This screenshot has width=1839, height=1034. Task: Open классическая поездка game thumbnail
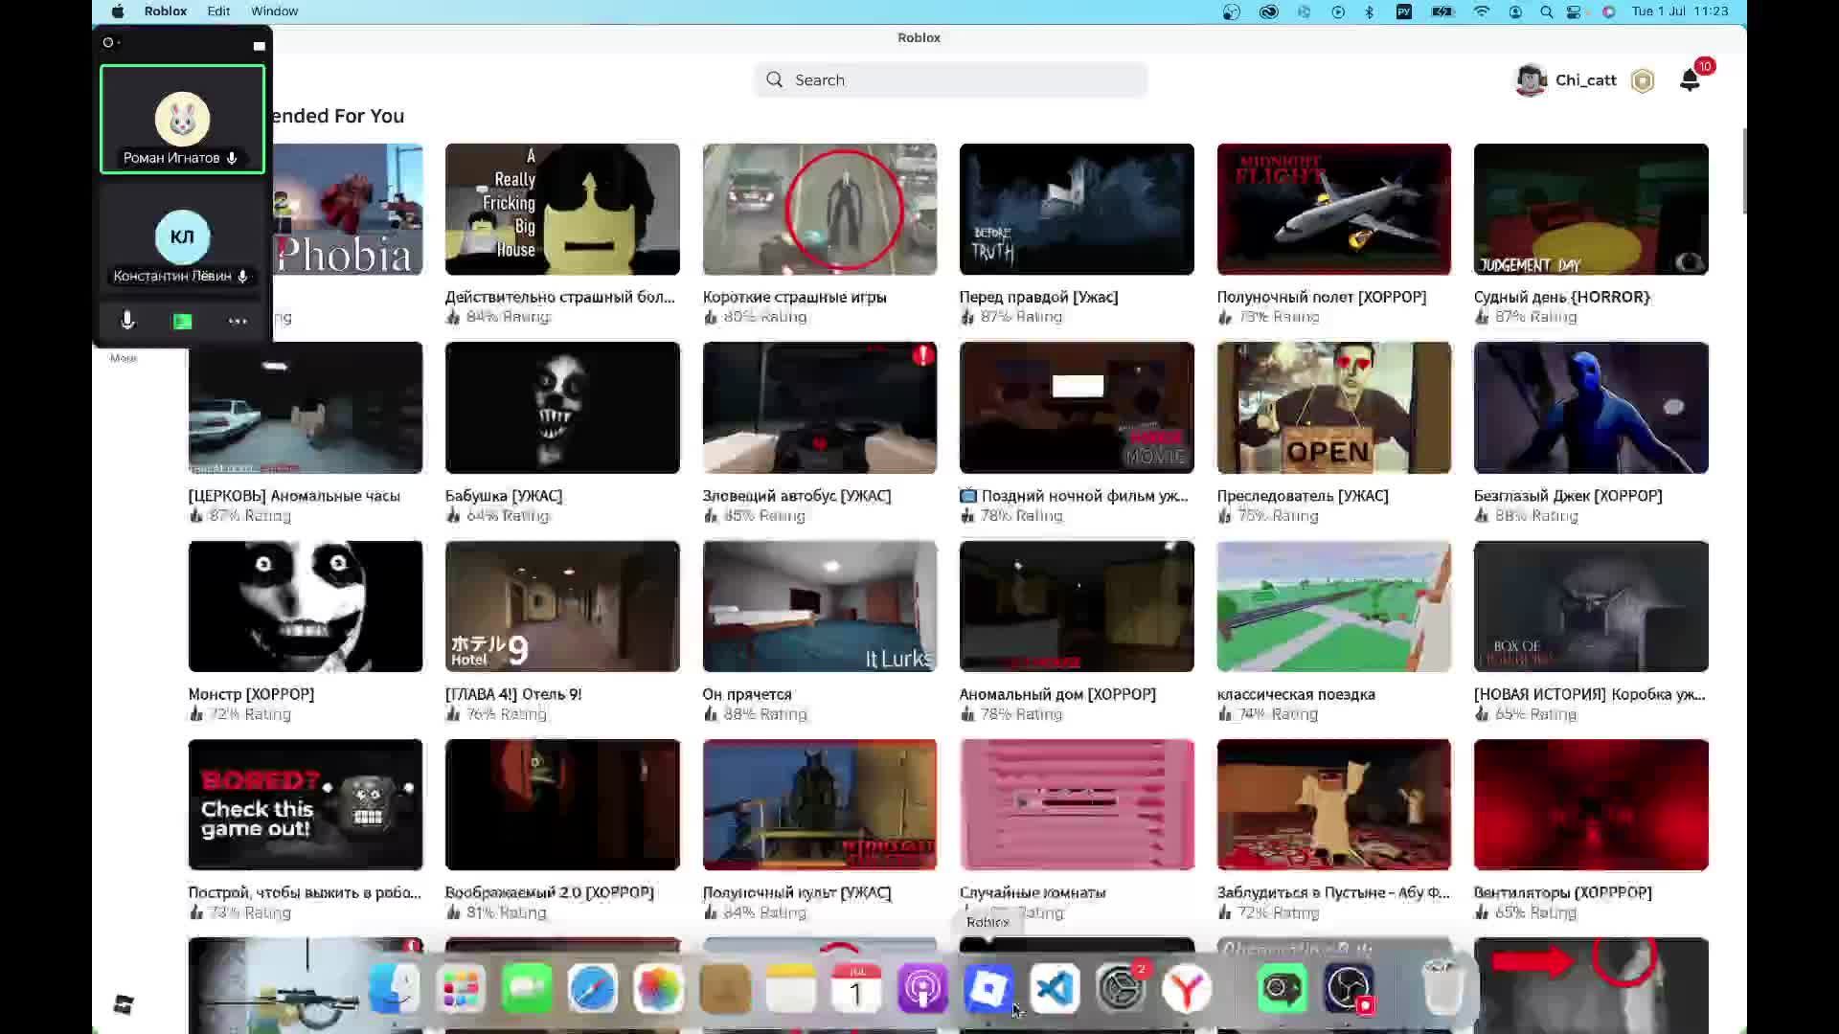(x=1334, y=606)
